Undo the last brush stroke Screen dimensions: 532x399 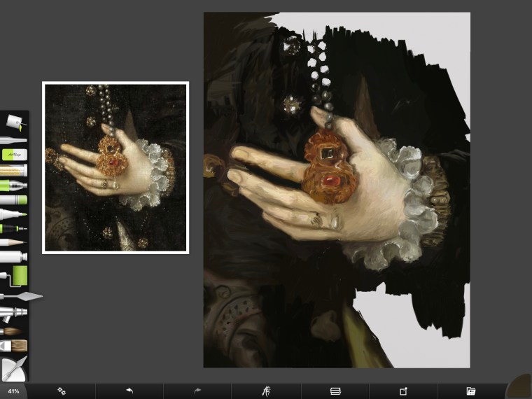(129, 391)
